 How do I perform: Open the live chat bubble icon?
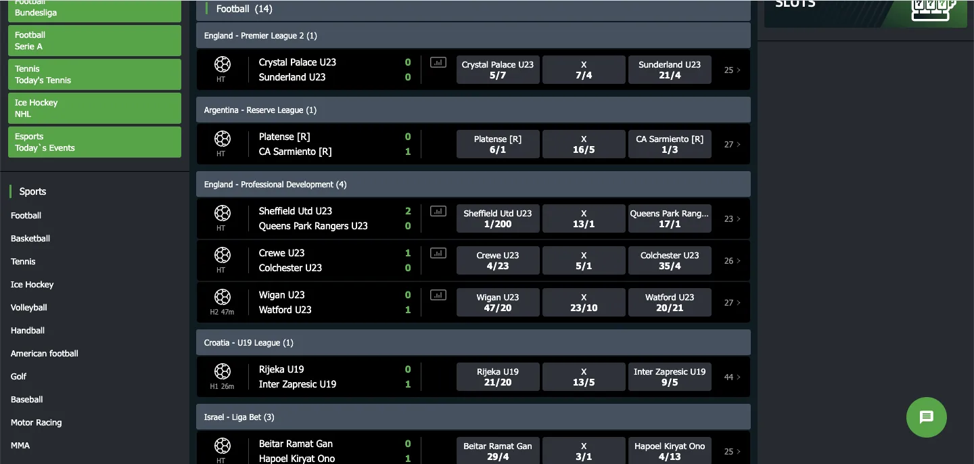926,417
